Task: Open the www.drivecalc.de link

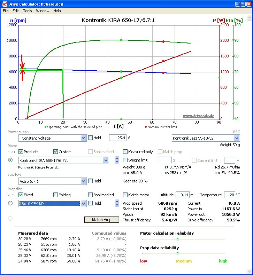Action: (x=198, y=116)
